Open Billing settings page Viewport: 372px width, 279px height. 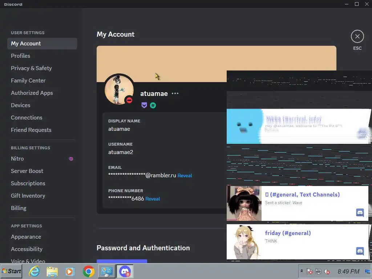[42, 208]
